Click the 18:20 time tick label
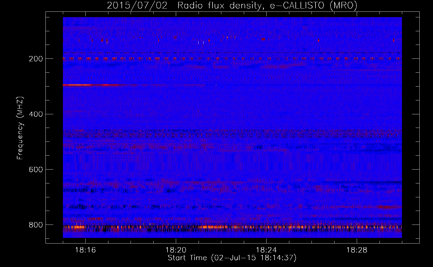Screen dimensions: 433x267 pos(176,250)
